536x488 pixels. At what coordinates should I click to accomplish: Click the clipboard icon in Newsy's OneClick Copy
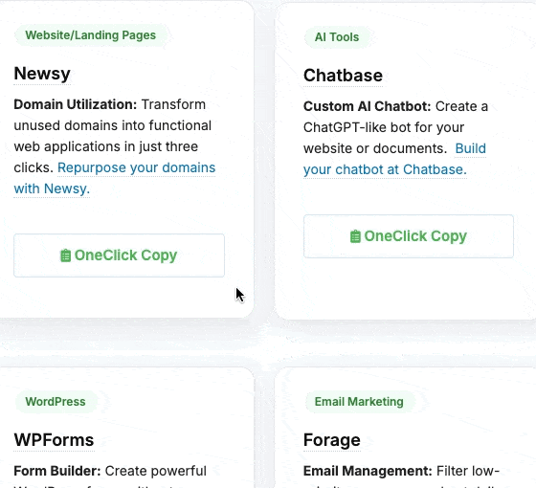point(65,255)
